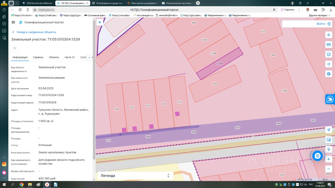Viewport: 335px width, 188px height.
Task: Zoom in on the map
Action: [329, 159]
